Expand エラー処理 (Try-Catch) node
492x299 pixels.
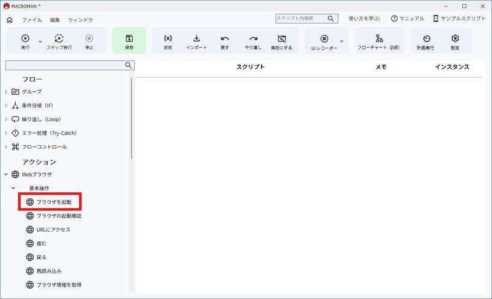pos(6,133)
